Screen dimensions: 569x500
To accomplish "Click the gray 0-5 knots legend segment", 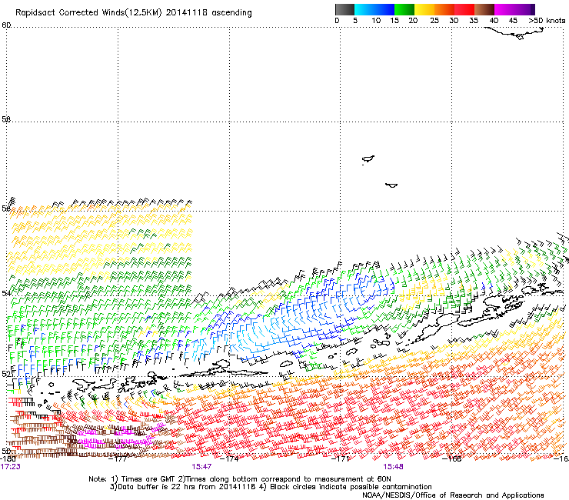I will pos(344,9).
